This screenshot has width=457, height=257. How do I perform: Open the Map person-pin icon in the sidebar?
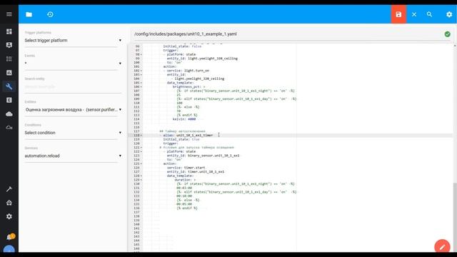tap(9, 45)
